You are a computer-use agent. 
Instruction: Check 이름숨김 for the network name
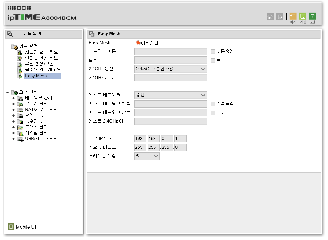point(213,52)
